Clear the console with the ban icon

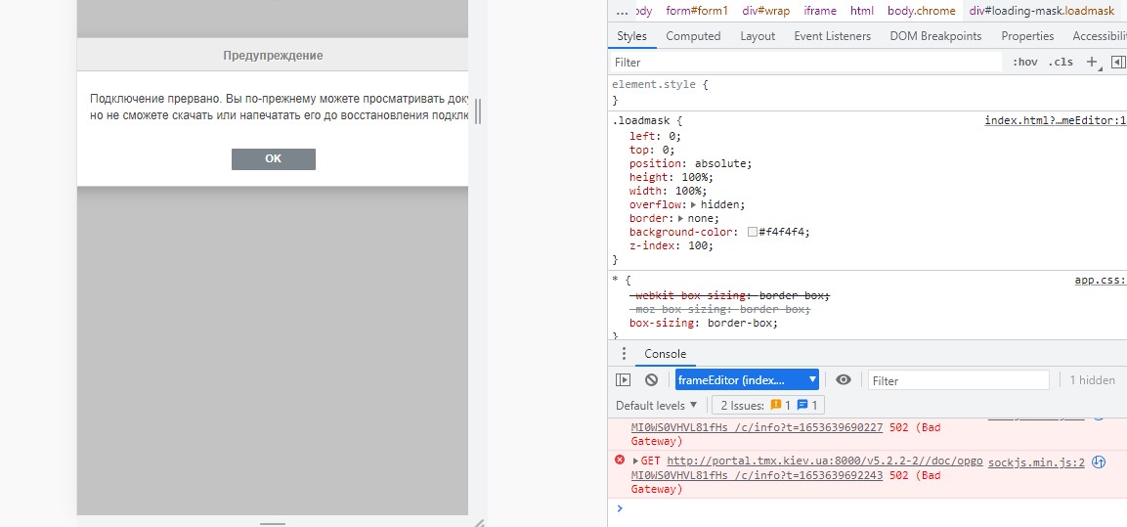tap(651, 380)
